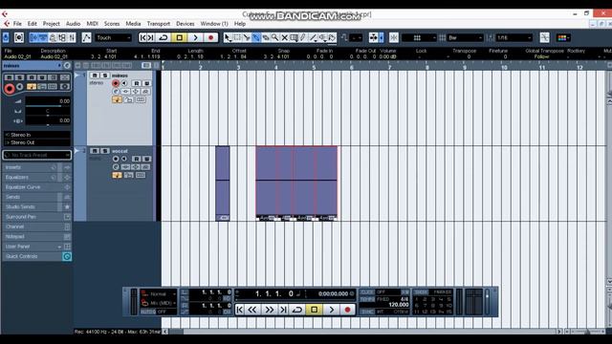Open the quantize 1/16 dropdown
The width and height of the screenshot is (612, 344).
[514, 38]
